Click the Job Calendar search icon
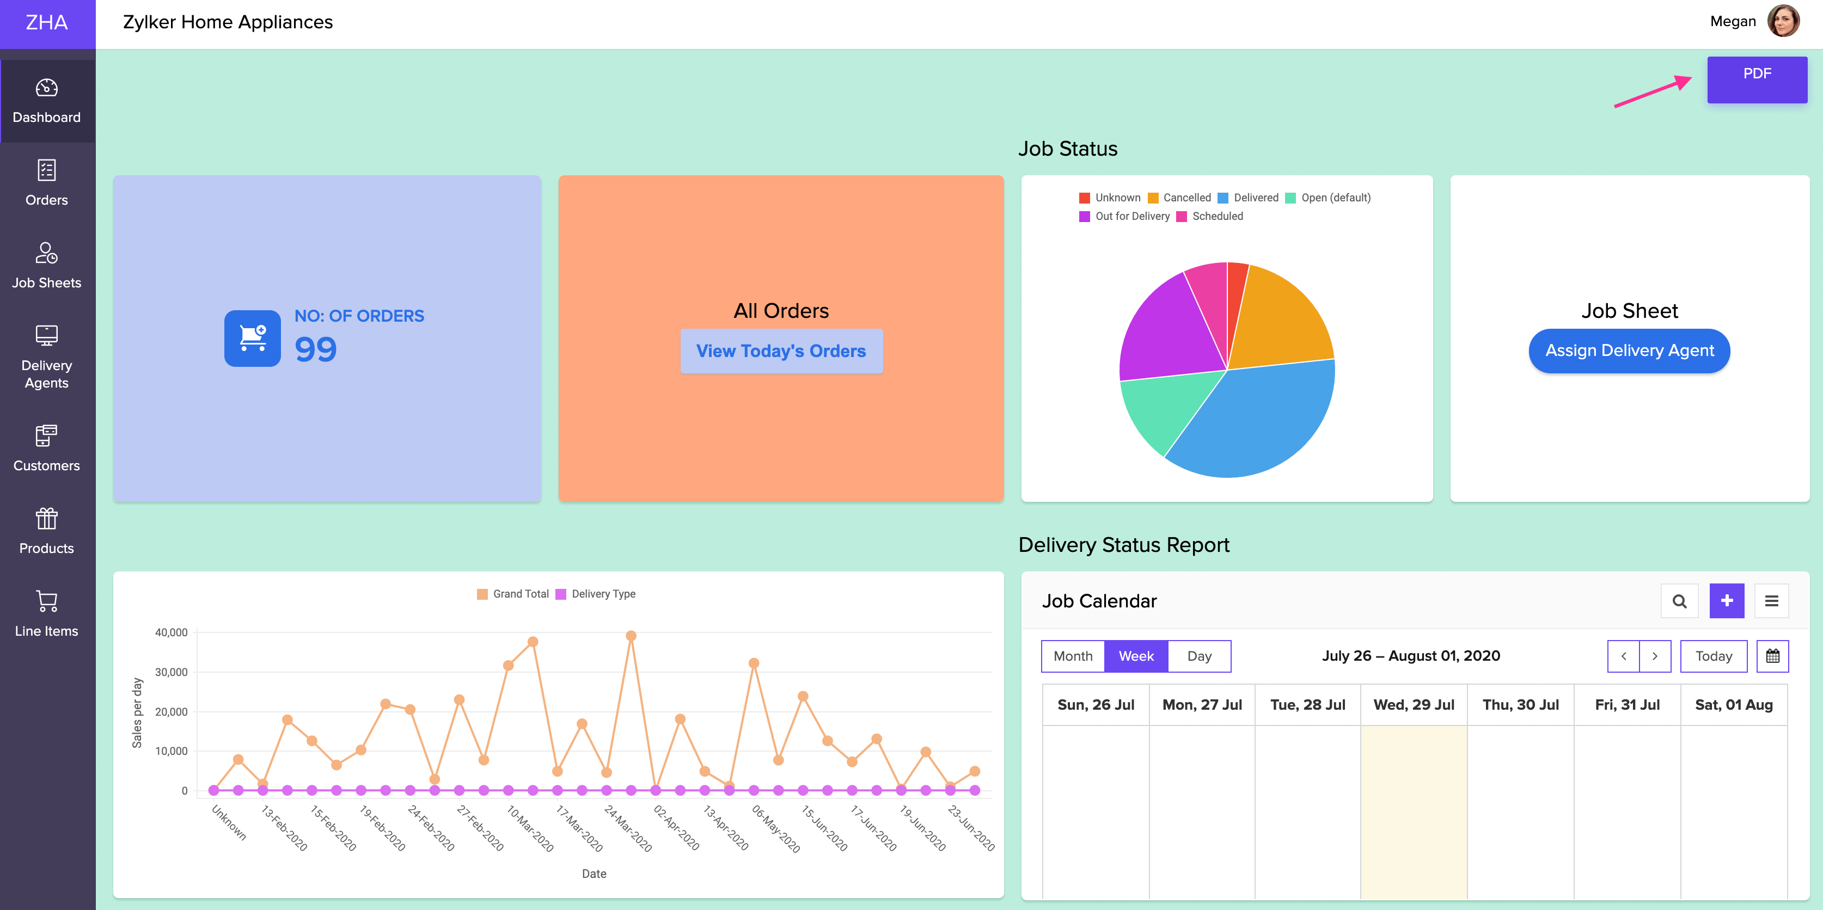 pyautogui.click(x=1679, y=601)
